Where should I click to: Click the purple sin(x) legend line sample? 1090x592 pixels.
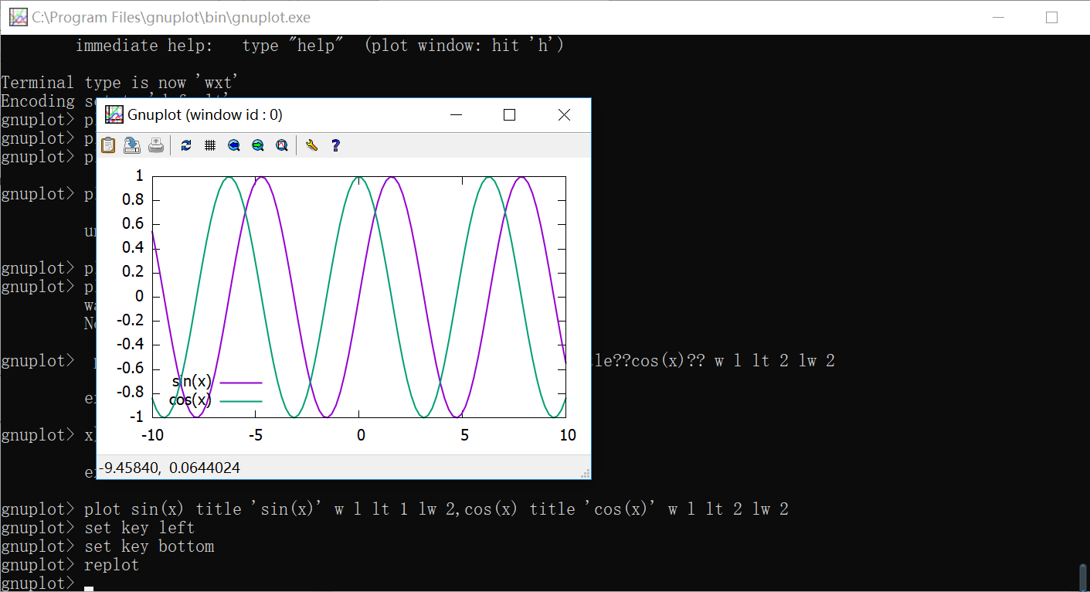(241, 382)
